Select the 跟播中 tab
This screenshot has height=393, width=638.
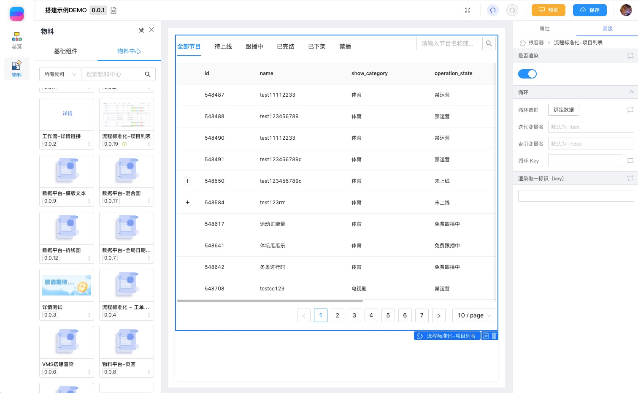point(254,46)
